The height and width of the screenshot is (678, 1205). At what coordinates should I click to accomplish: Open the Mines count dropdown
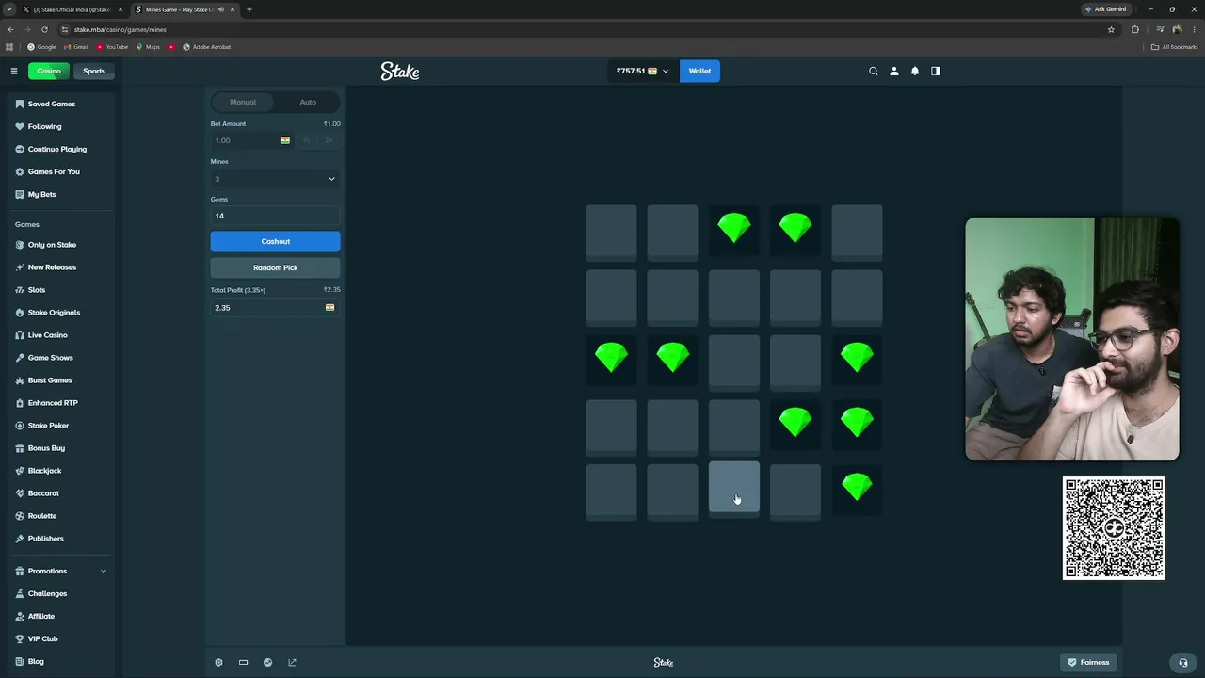tap(275, 179)
